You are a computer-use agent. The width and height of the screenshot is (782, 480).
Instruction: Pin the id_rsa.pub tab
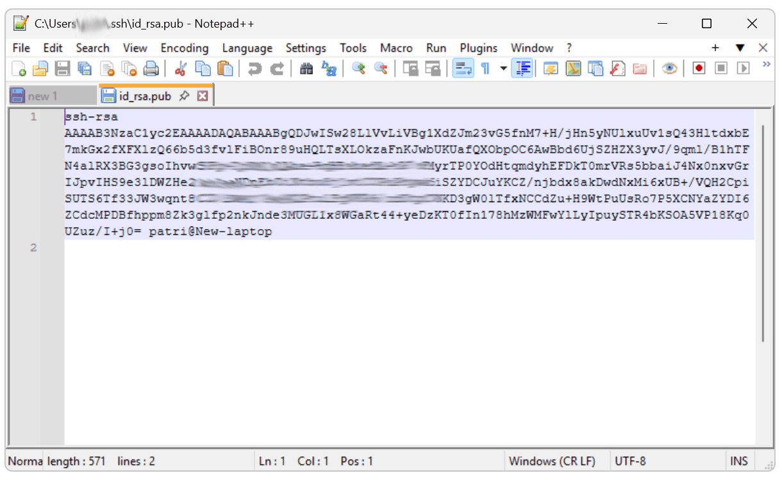click(185, 96)
